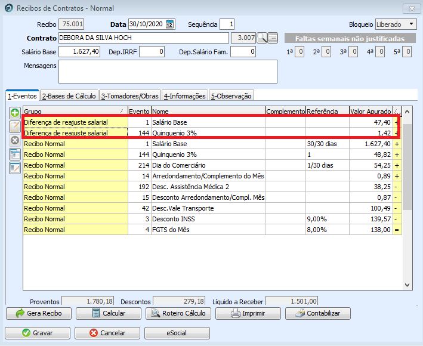Select Desconto Arredondamento/Compl. Mês row

coord(212,197)
